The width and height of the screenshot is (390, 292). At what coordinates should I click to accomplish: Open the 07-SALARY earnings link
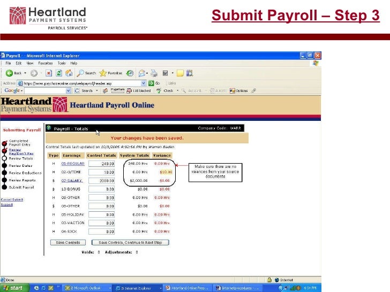click(72, 181)
